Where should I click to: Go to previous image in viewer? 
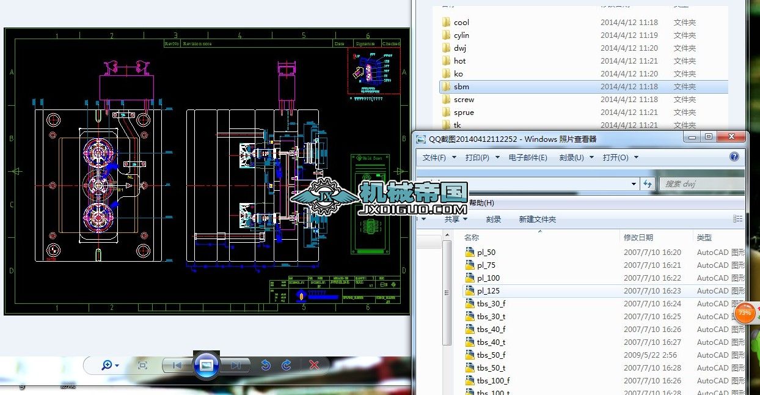pyautogui.click(x=177, y=365)
